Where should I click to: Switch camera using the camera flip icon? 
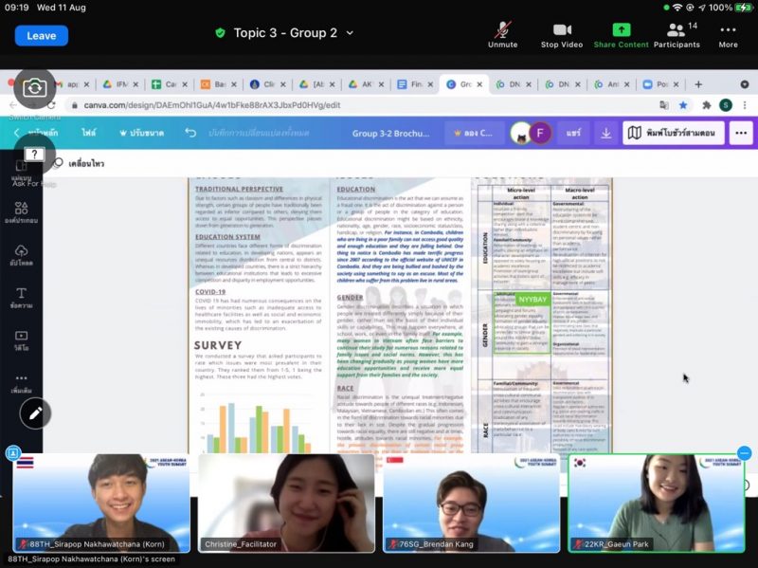click(x=34, y=88)
